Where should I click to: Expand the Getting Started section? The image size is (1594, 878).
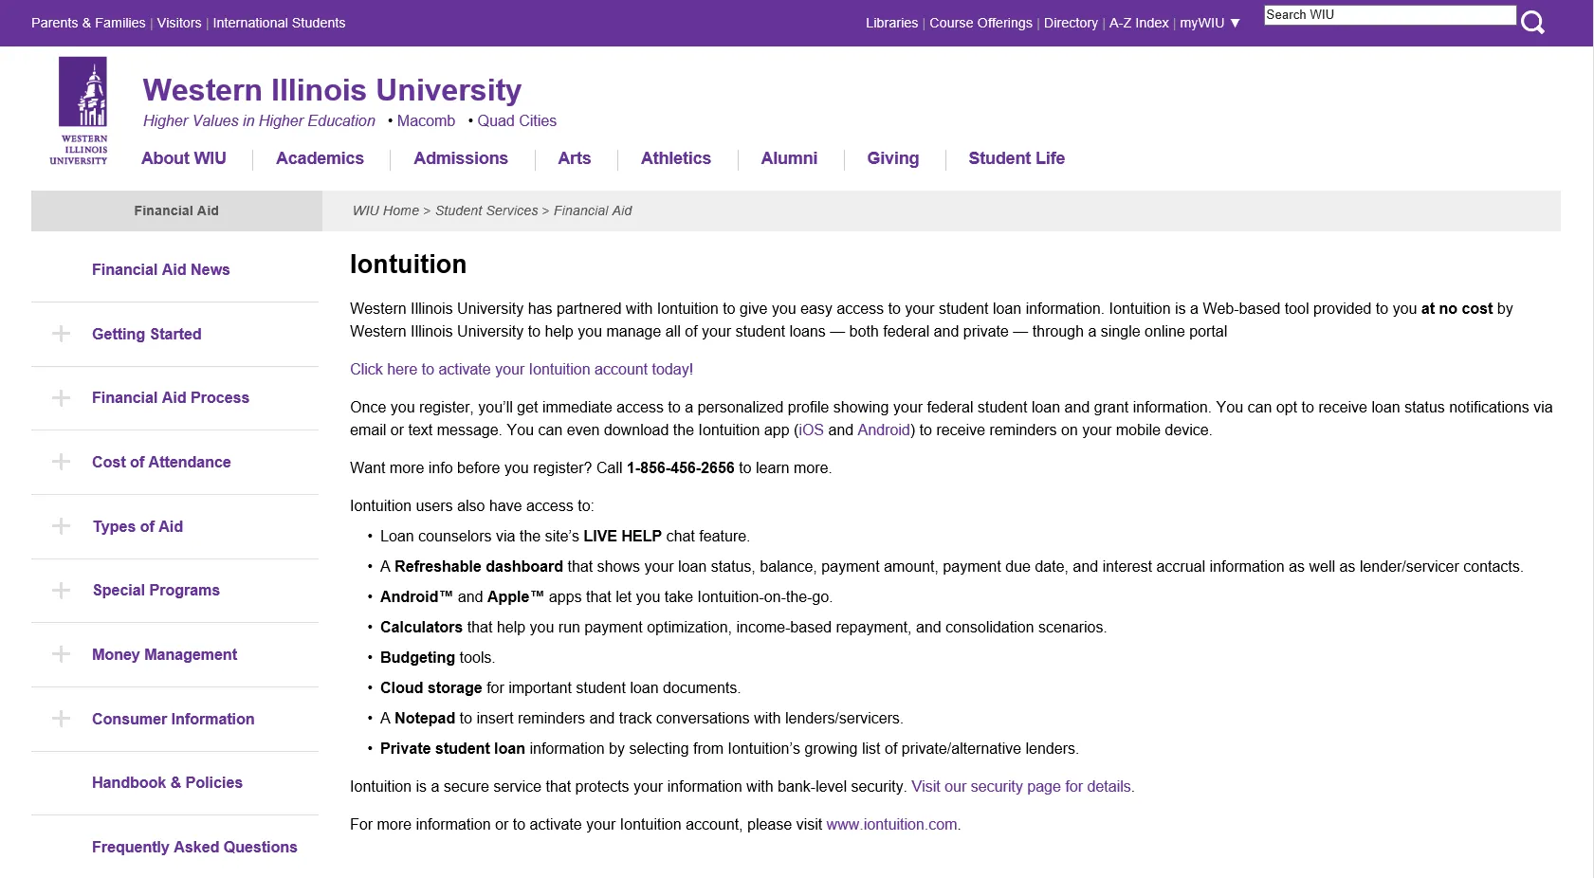tap(61, 334)
